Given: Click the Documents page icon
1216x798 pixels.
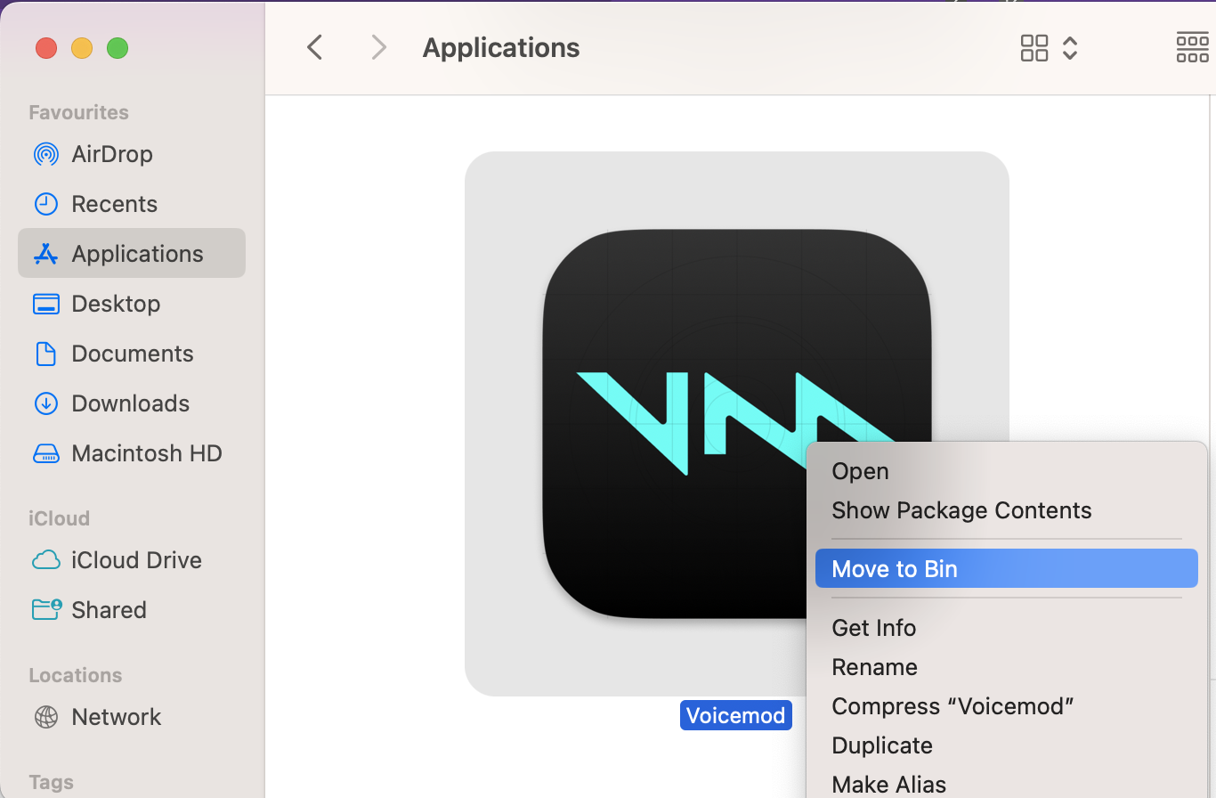Looking at the screenshot, I should [x=45, y=354].
